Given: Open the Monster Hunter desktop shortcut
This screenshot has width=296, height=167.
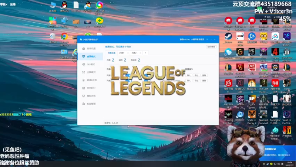Looking at the screenshot, I should point(228,117).
